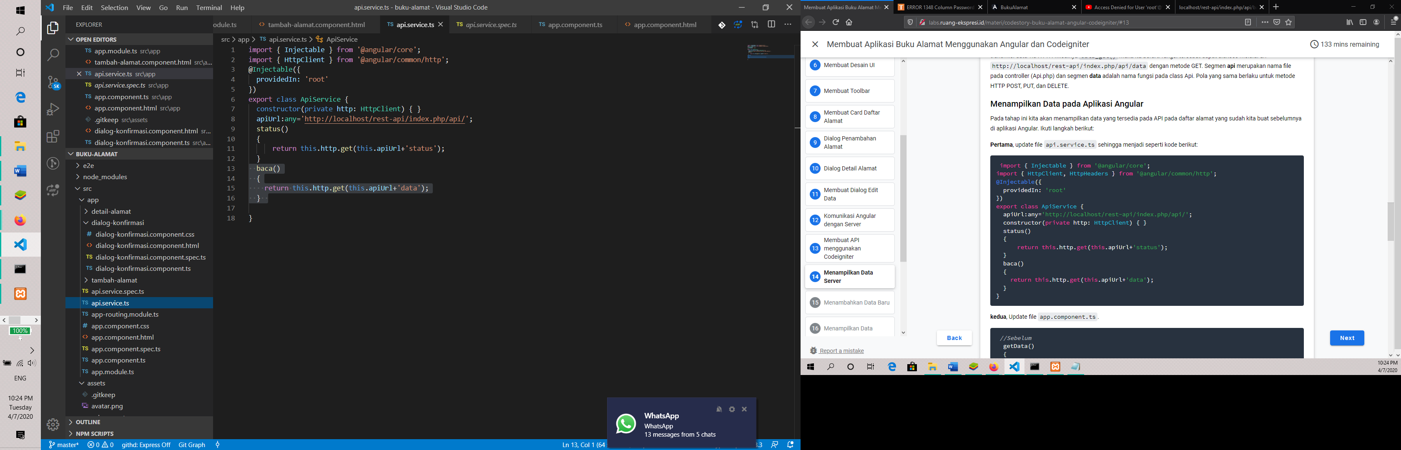The height and width of the screenshot is (450, 1401).
Task: Open step 10 Dialog Detail Alamat
Action: [849, 168]
